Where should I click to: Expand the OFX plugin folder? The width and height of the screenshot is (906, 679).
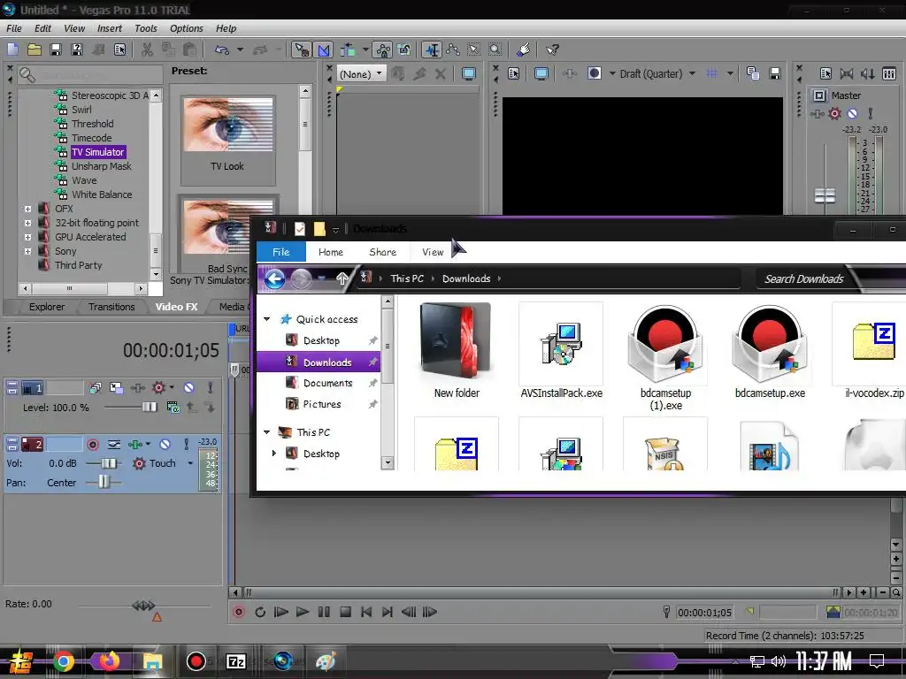pos(27,209)
